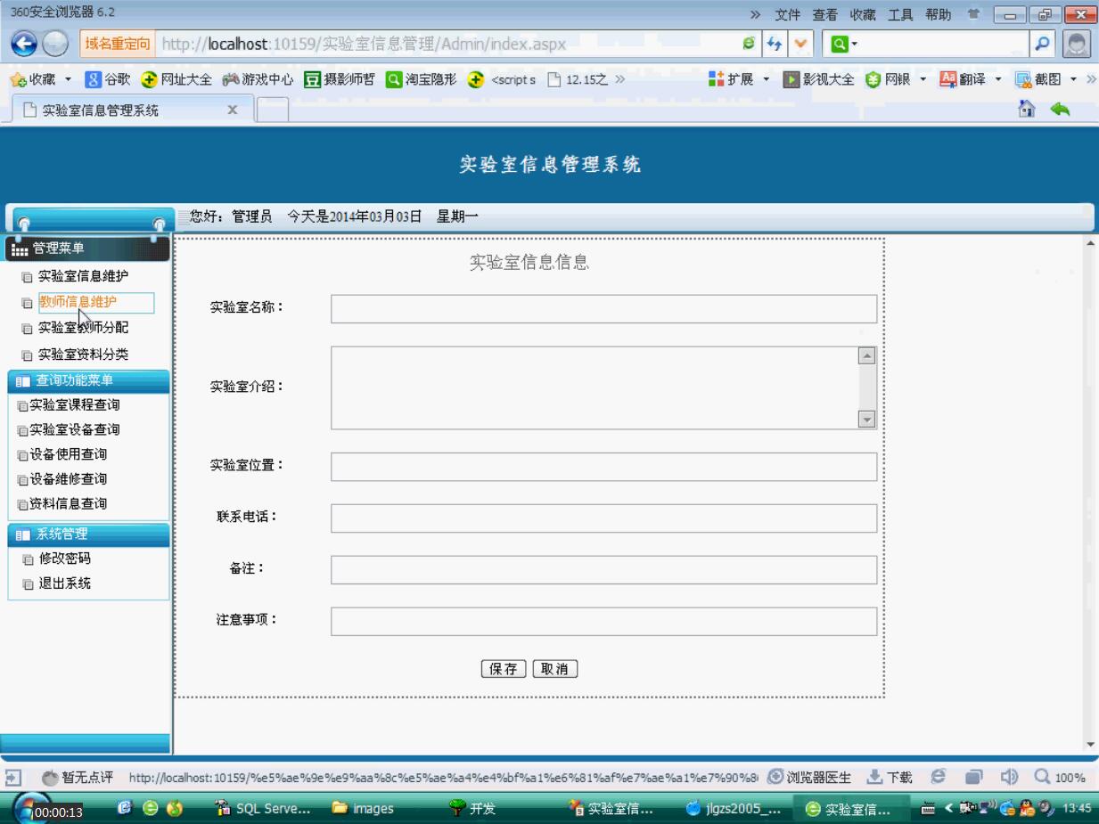Focus the 实验室名称 input field

[x=603, y=308]
